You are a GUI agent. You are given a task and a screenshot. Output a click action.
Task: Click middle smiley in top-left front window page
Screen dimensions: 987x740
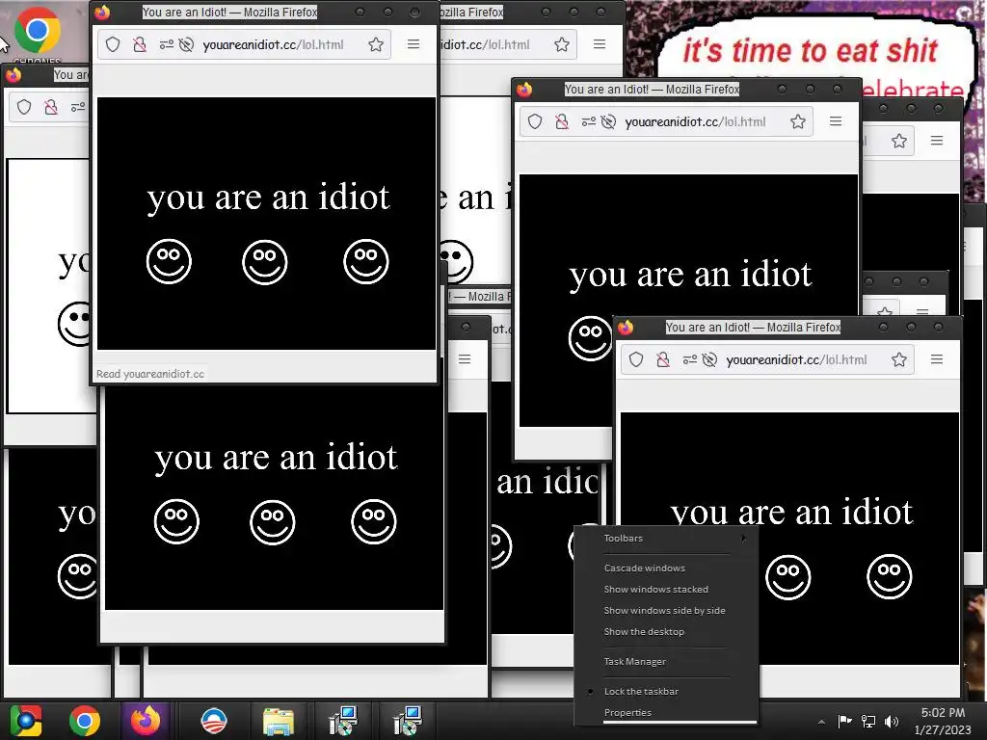click(265, 262)
